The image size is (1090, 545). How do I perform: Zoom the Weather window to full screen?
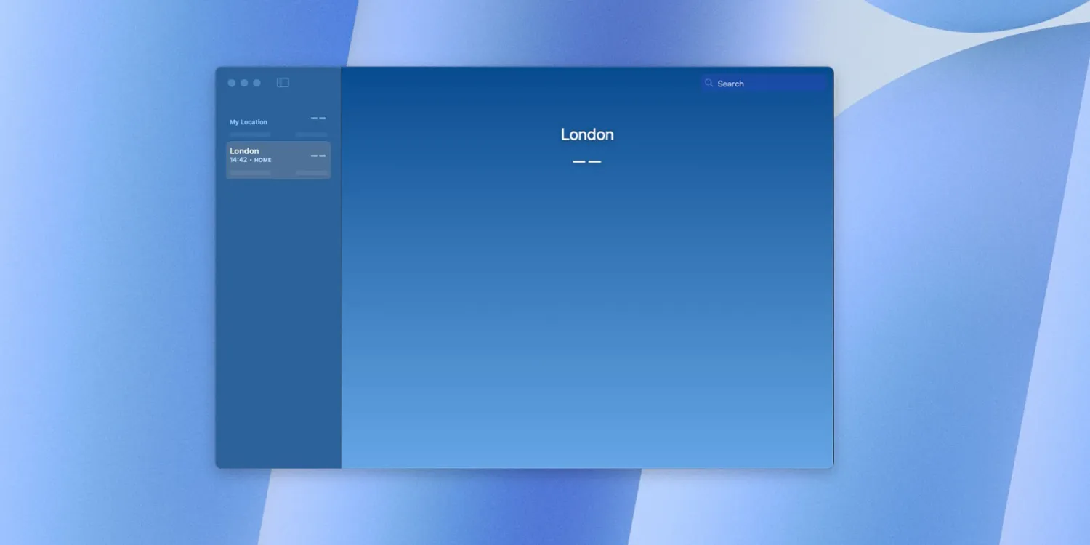[257, 83]
